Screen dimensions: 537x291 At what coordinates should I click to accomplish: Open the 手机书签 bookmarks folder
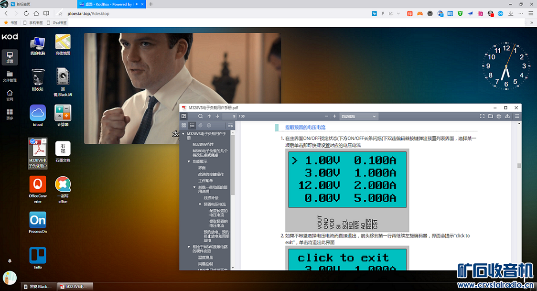tap(33, 22)
